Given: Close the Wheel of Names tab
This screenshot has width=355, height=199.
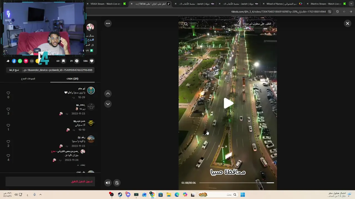Looking at the screenshot, I should tap(263, 4).
